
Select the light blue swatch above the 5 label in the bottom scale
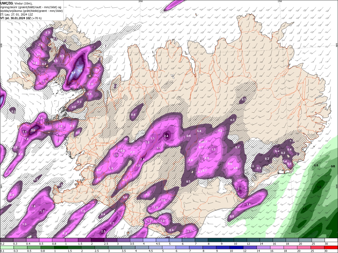click(x=168, y=247)
